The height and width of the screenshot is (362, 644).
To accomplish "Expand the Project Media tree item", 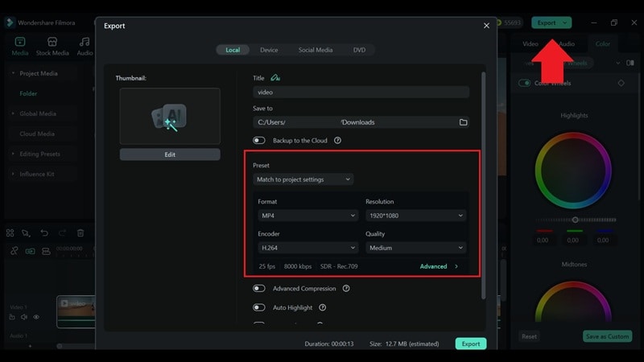I will point(13,73).
